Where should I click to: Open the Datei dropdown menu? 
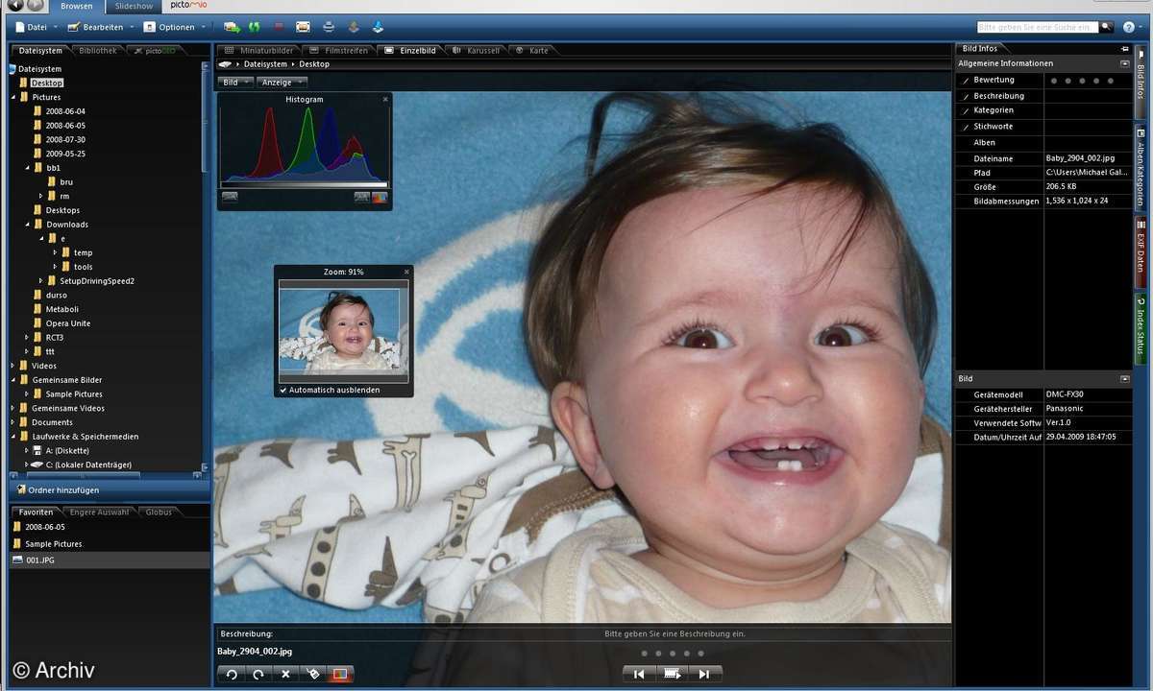click(x=35, y=27)
